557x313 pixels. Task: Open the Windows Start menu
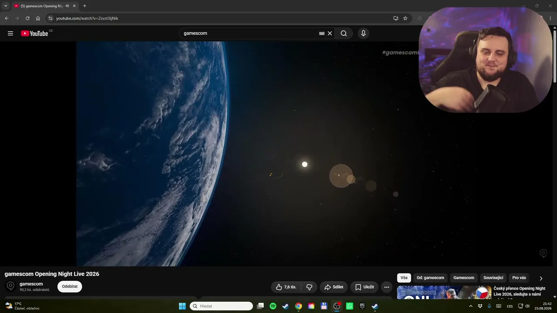182,306
